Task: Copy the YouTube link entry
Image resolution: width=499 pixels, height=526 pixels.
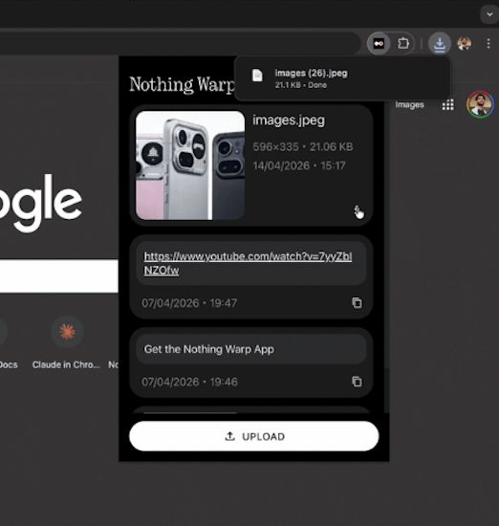Action: (357, 302)
